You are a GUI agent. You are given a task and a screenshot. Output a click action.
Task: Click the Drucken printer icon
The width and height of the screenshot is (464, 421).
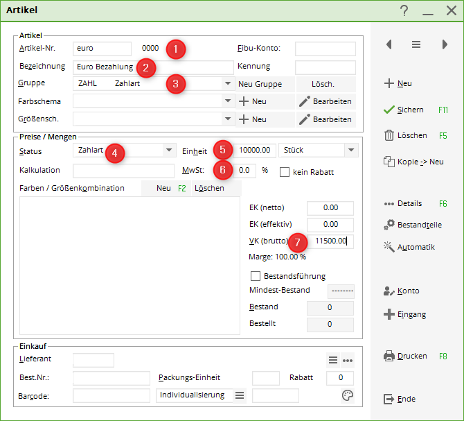[389, 356]
